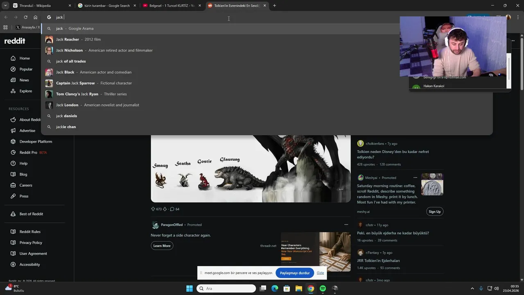Open the apps grid in bookmarks bar
Image resolution: width=524 pixels, height=295 pixels.
point(5,27)
